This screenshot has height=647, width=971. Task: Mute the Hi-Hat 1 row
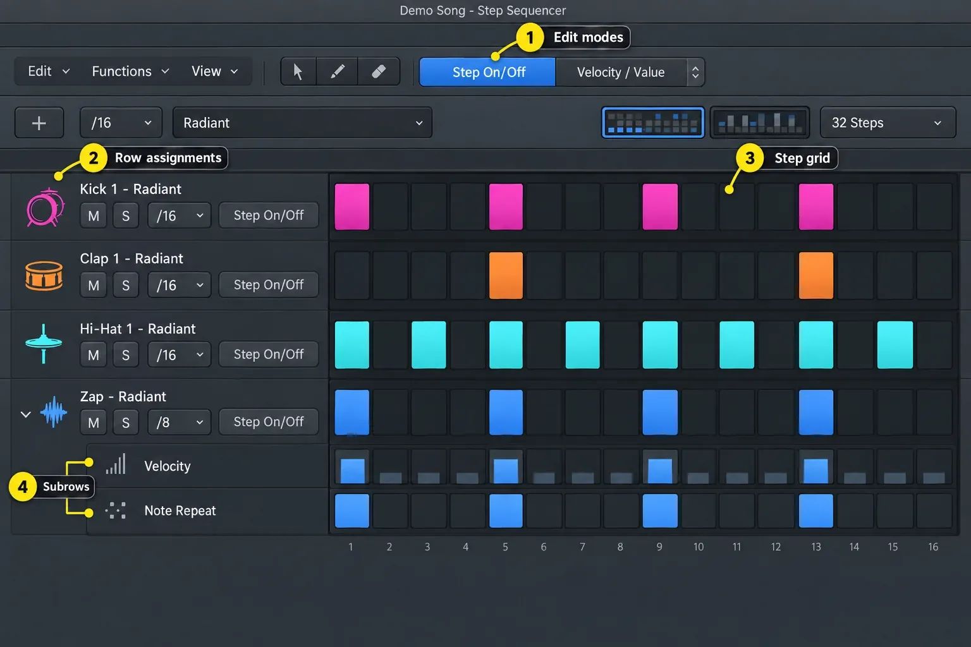point(94,355)
